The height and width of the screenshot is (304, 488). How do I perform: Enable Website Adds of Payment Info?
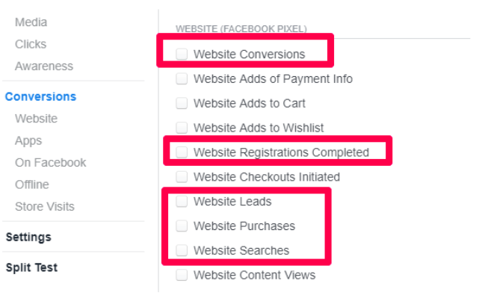182,78
